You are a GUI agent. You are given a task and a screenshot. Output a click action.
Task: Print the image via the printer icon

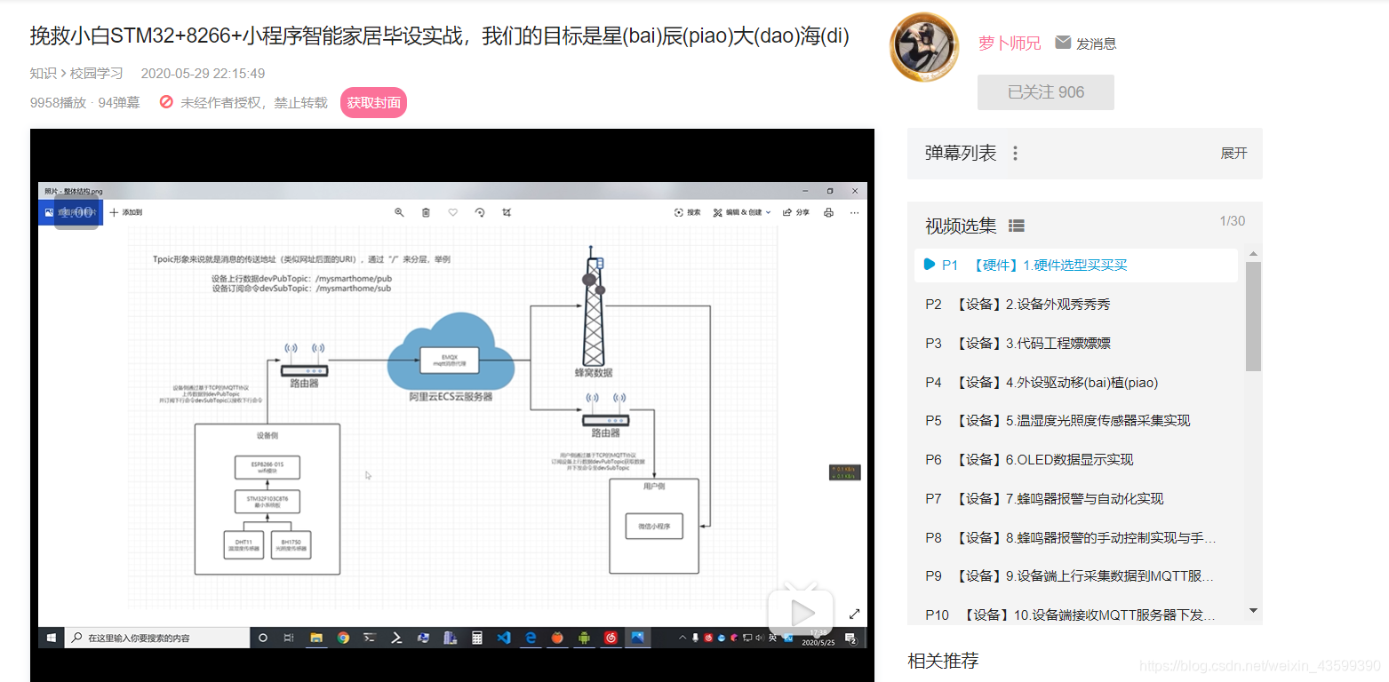(x=828, y=212)
